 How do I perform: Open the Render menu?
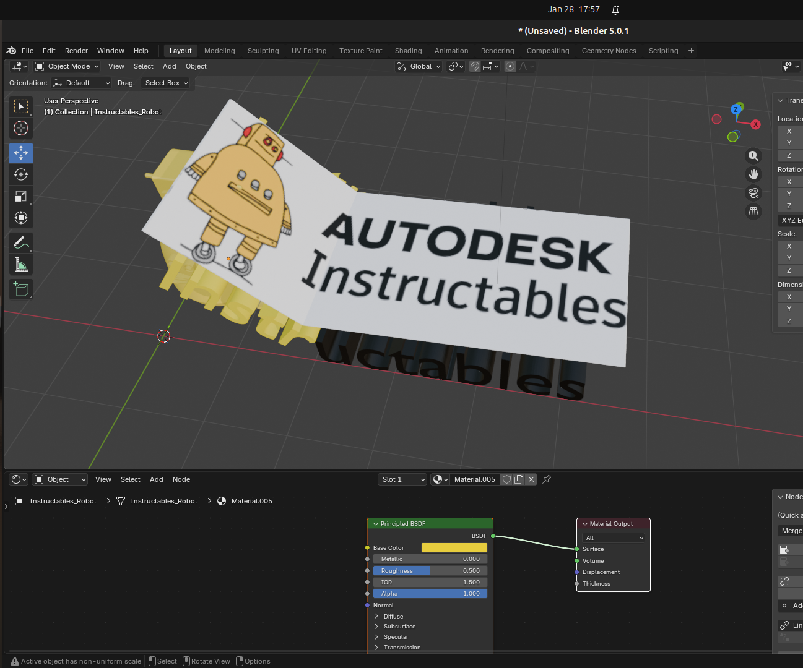tap(76, 51)
